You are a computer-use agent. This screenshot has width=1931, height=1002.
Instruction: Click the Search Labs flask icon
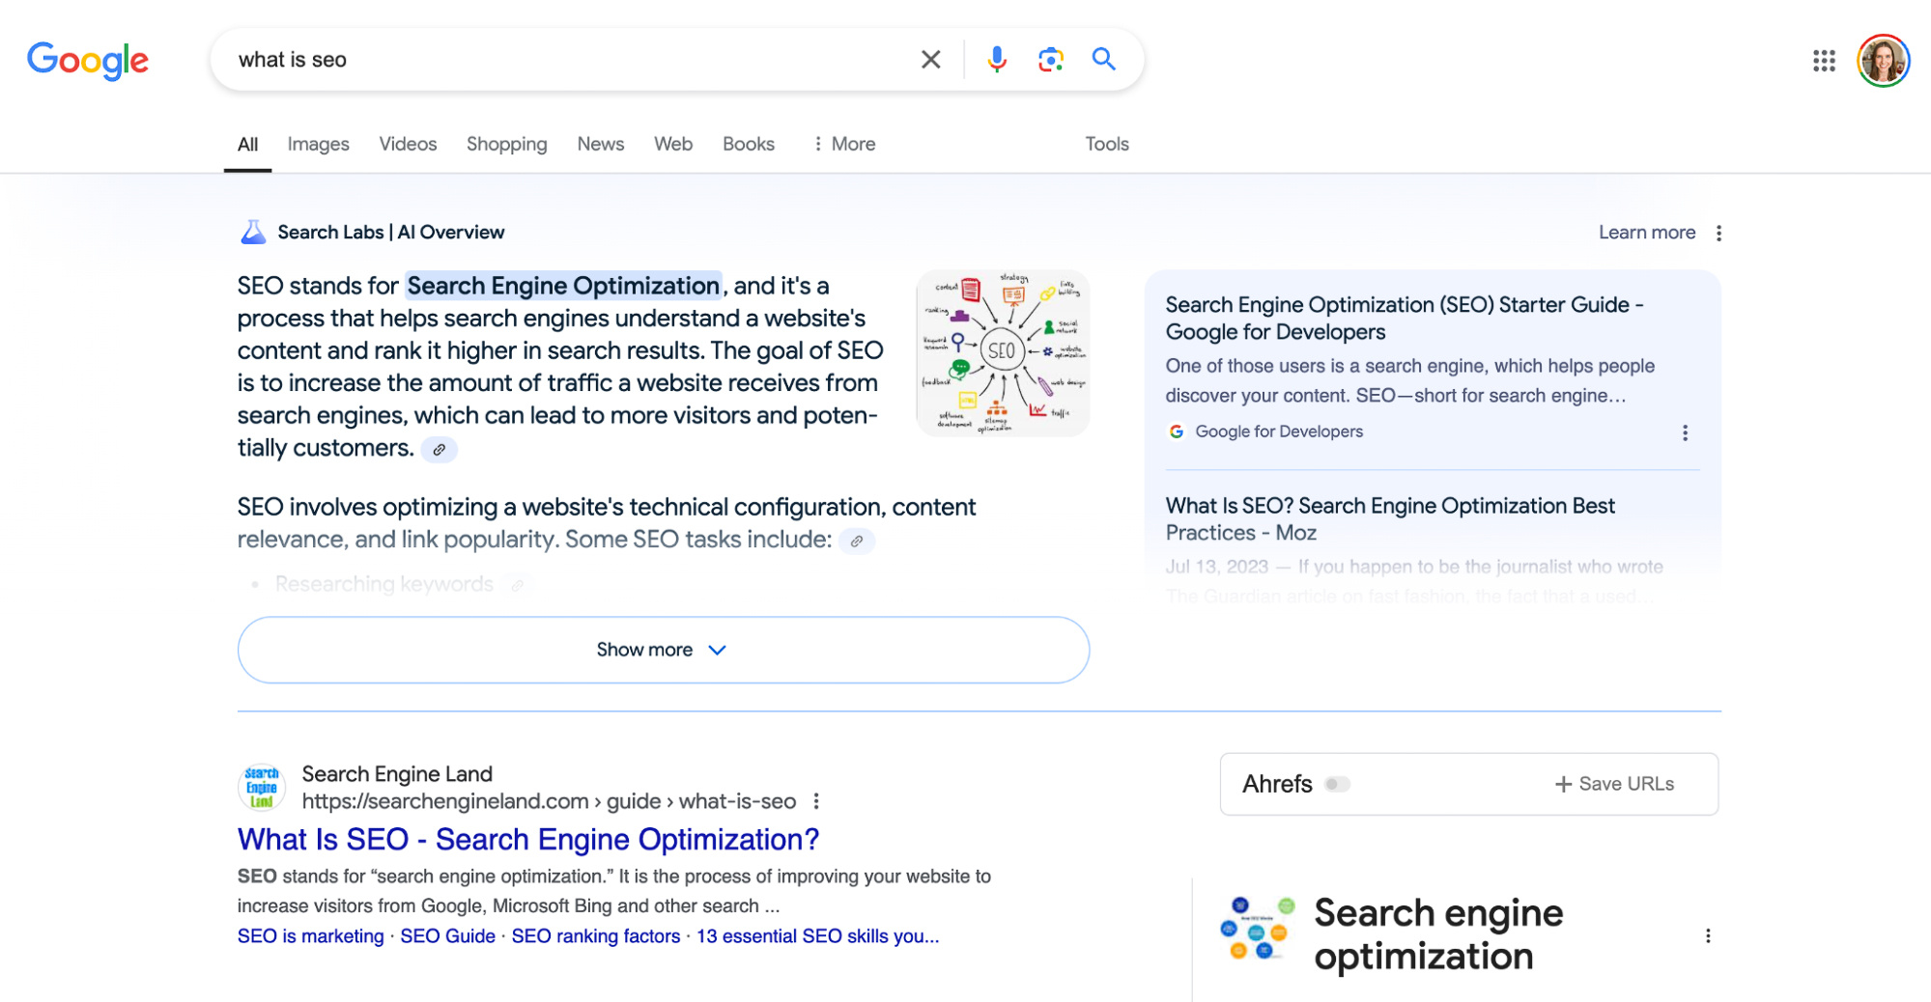pos(253,233)
